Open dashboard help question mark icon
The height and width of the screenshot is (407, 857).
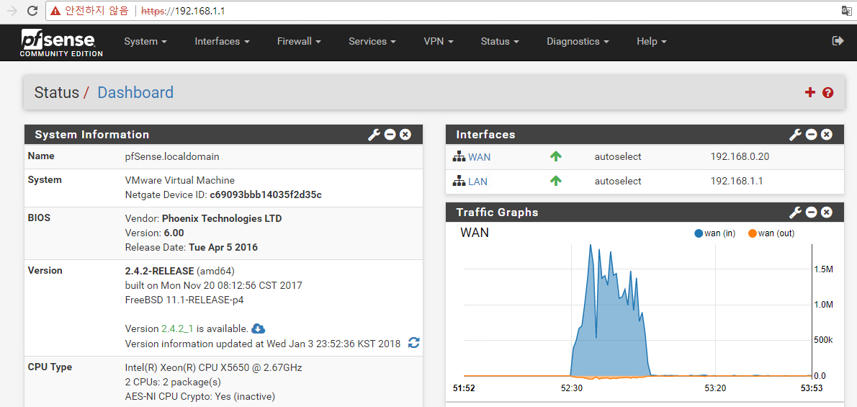coord(828,92)
